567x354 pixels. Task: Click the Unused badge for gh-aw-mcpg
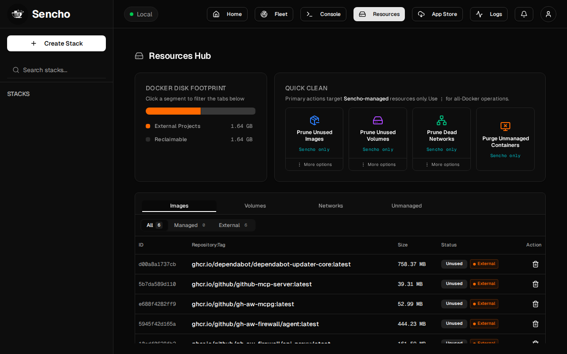(454, 304)
